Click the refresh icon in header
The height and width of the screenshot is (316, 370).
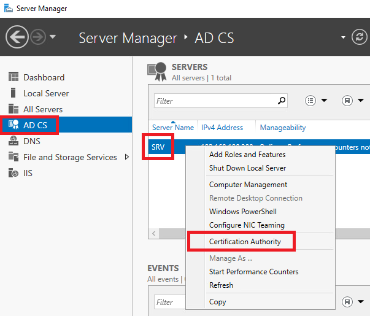click(x=360, y=37)
